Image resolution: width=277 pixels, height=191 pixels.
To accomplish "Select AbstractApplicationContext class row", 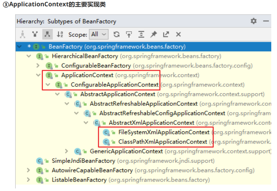I will tap(143, 94).
